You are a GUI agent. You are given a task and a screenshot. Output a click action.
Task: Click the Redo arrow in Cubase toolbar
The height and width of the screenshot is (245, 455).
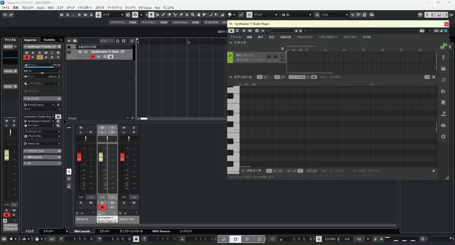pyautogui.click(x=11, y=15)
